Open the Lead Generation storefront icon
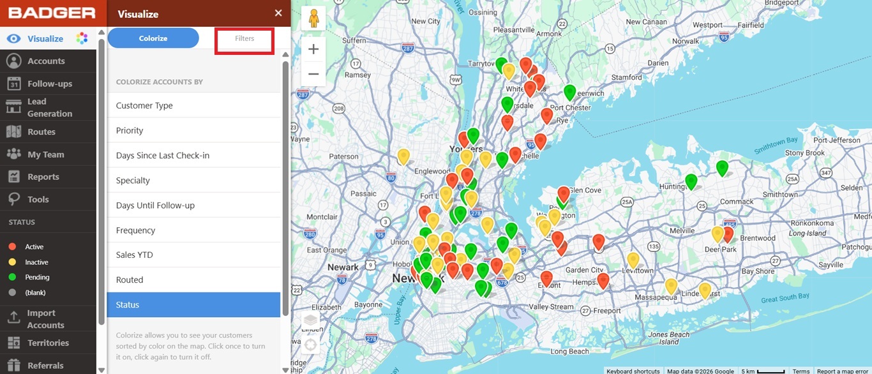 13,107
